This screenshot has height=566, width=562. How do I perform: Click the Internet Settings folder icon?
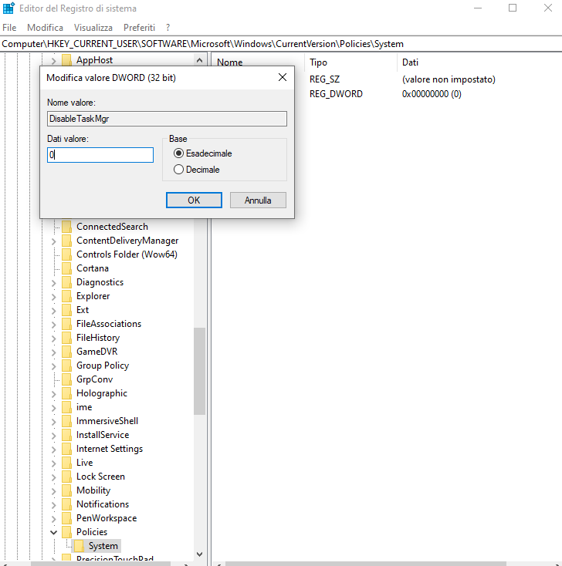pos(66,449)
